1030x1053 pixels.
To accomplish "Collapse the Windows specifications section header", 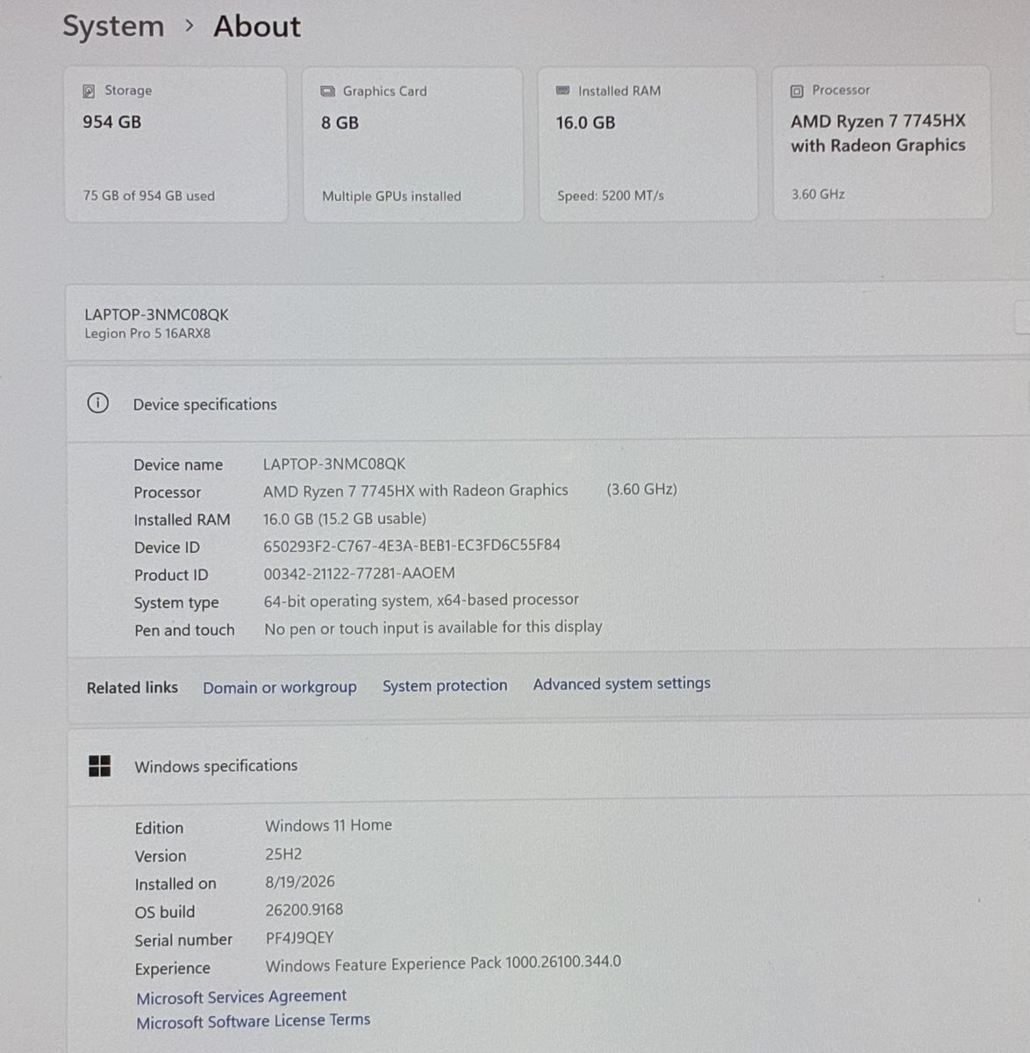I will click(548, 765).
